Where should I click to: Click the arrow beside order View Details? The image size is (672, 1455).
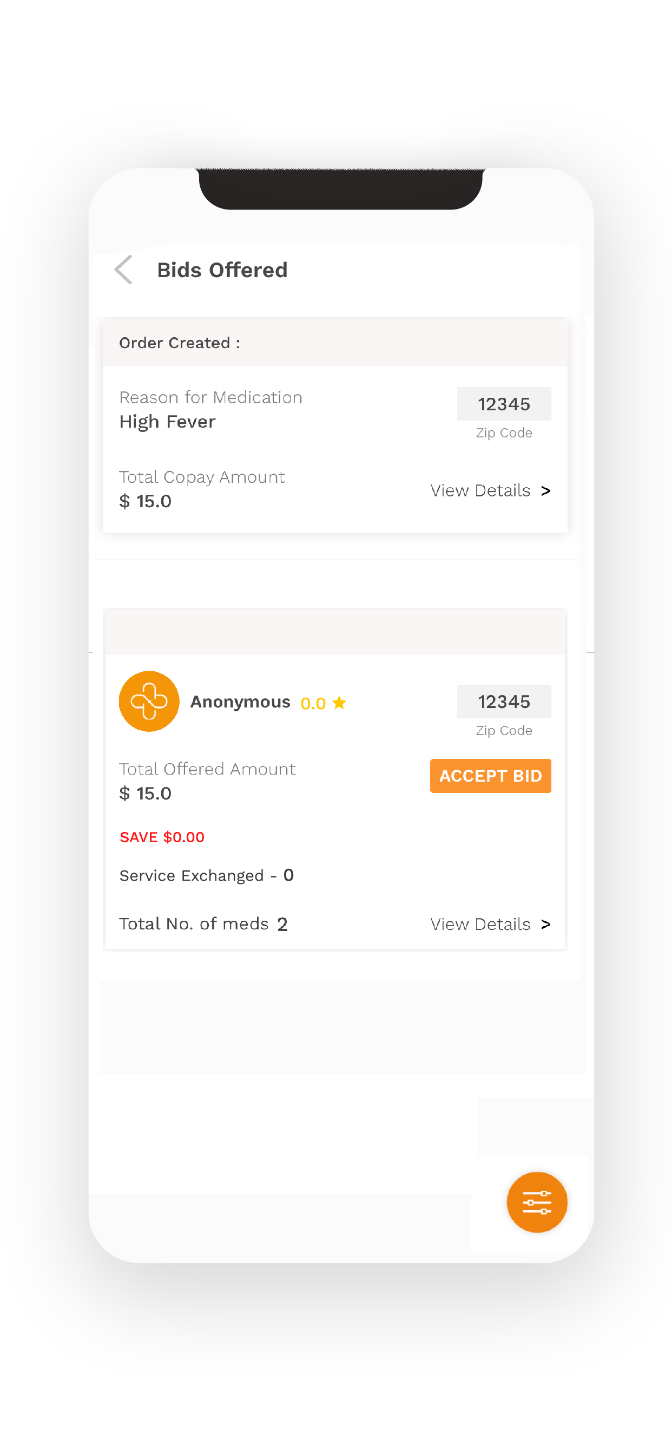tap(545, 491)
